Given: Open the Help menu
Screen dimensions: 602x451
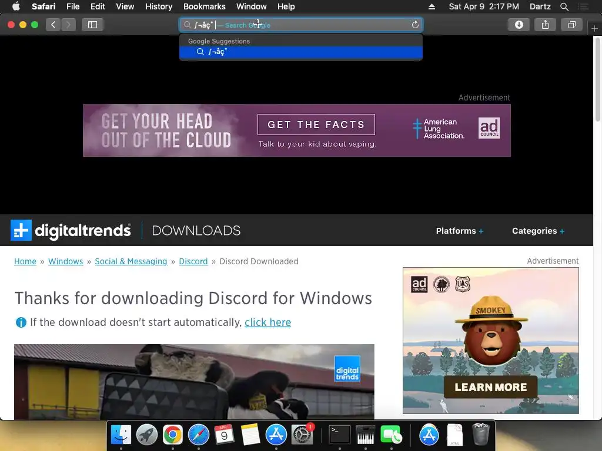Looking at the screenshot, I should [286, 6].
